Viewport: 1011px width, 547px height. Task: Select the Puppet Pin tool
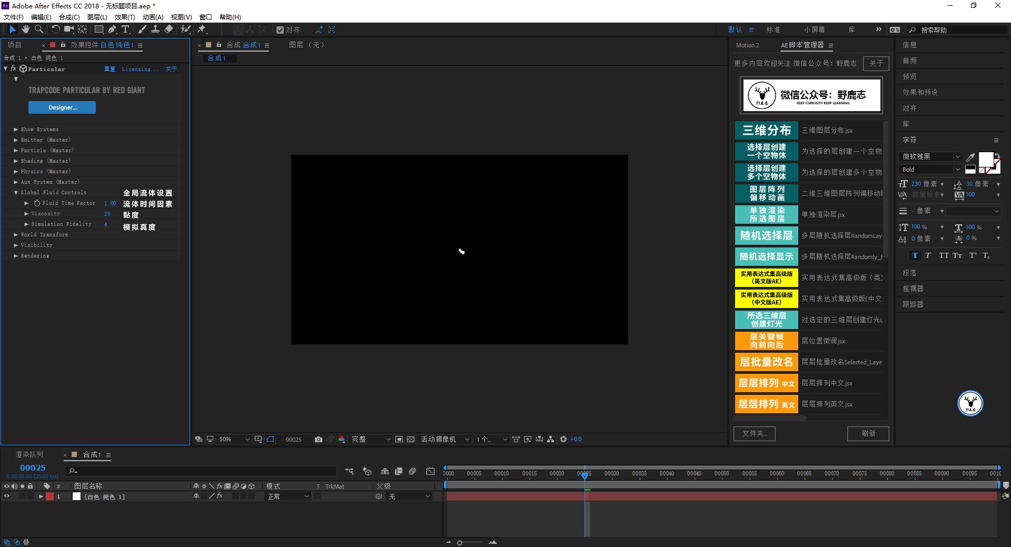pyautogui.click(x=202, y=29)
